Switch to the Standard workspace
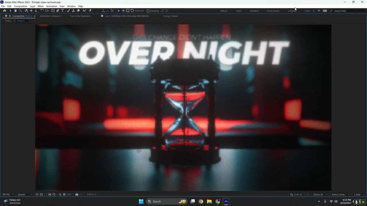This screenshot has height=206, width=367. [x=254, y=11]
